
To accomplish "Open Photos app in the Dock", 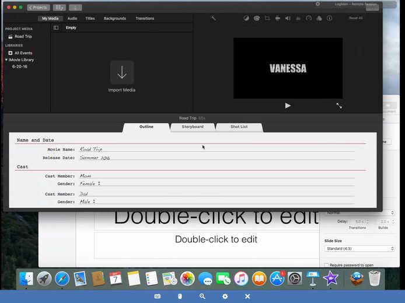I will pyautogui.click(x=187, y=279).
